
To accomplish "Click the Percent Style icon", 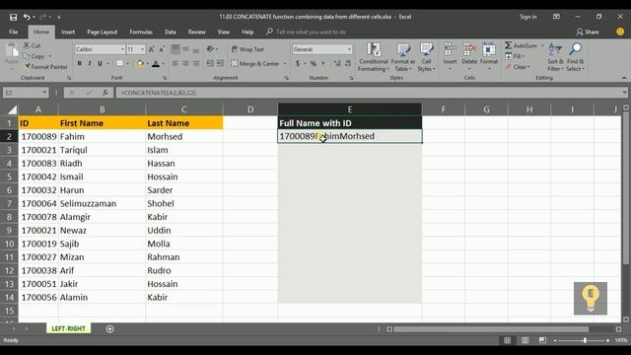I will pyautogui.click(x=314, y=63).
